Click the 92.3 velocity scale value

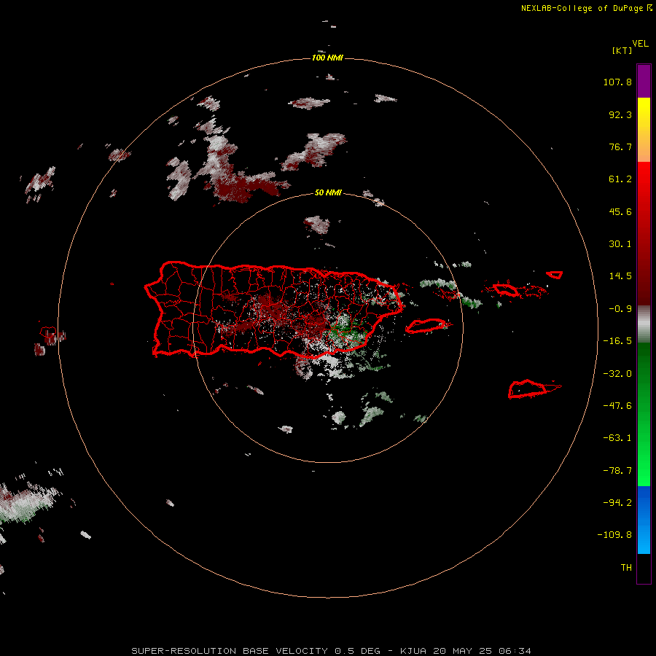(620, 114)
